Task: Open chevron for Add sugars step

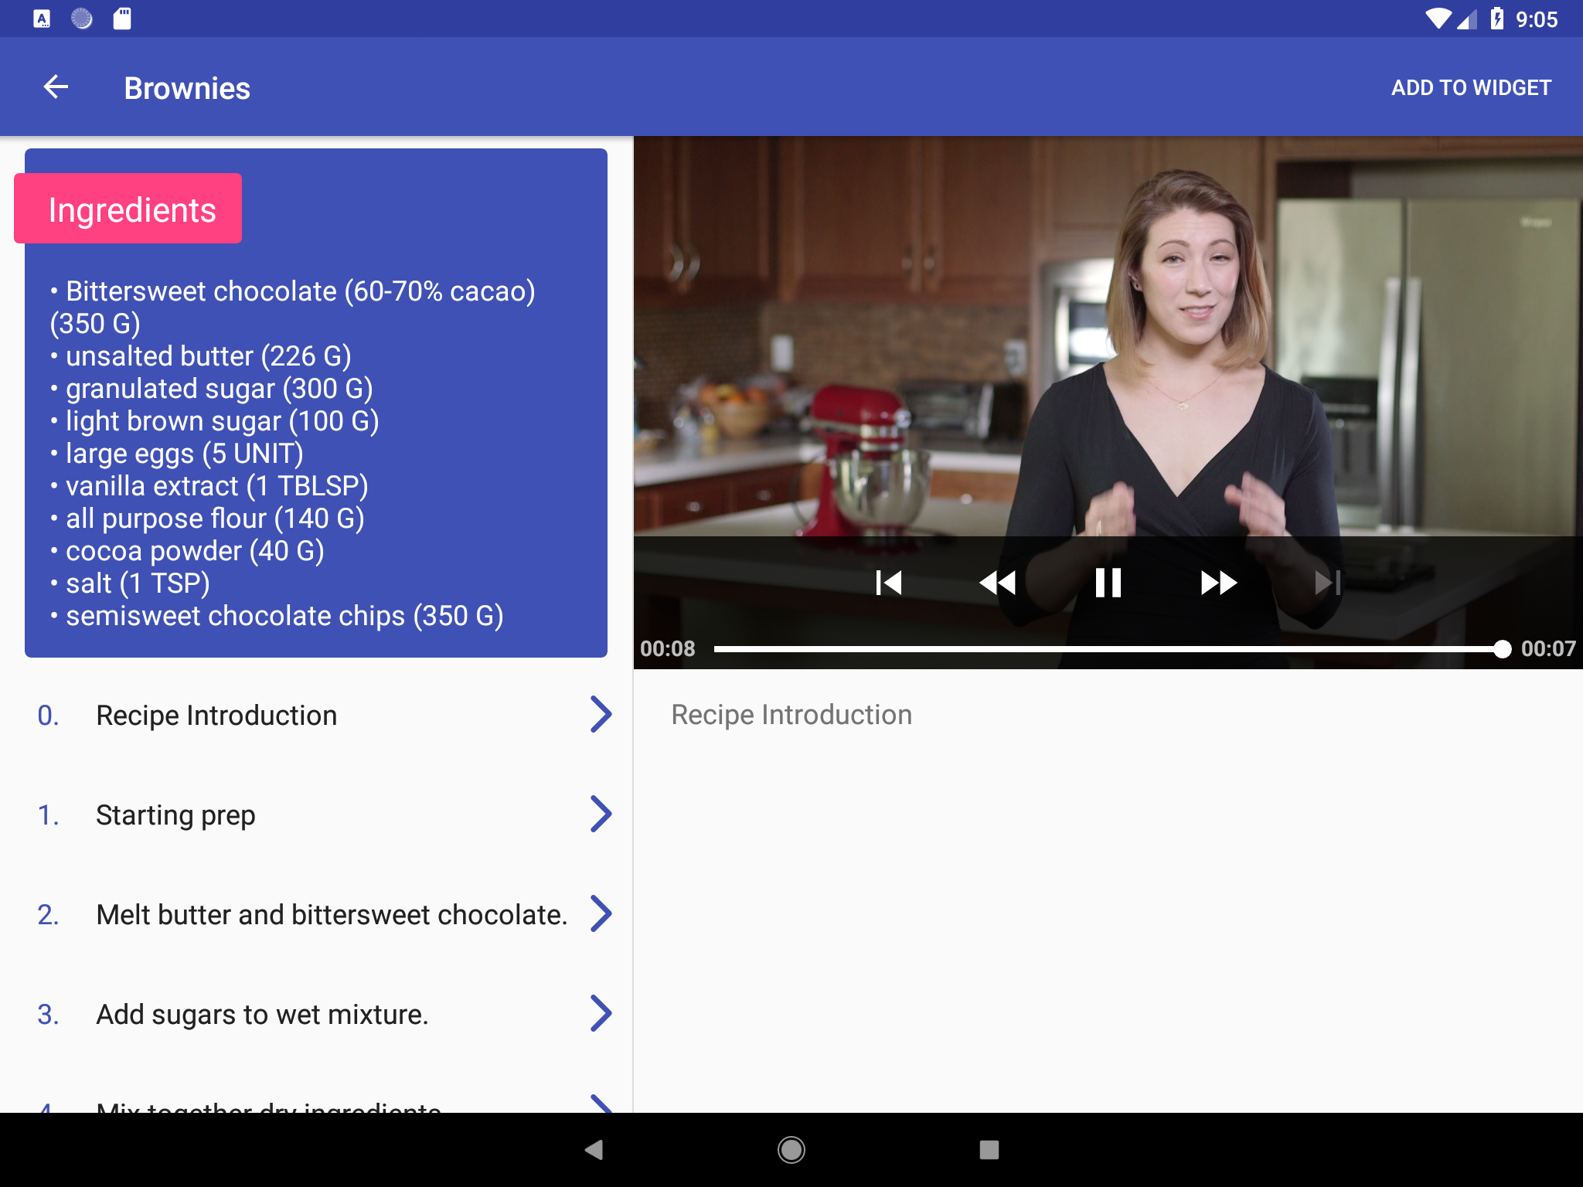Action: coord(601,1013)
